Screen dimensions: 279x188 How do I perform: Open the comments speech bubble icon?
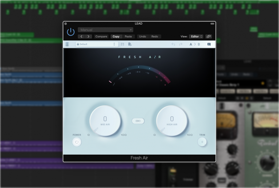pos(209,44)
